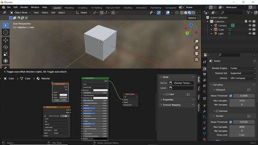Open the Render menu
Viewport: 258px width, 145px height.
24,7
